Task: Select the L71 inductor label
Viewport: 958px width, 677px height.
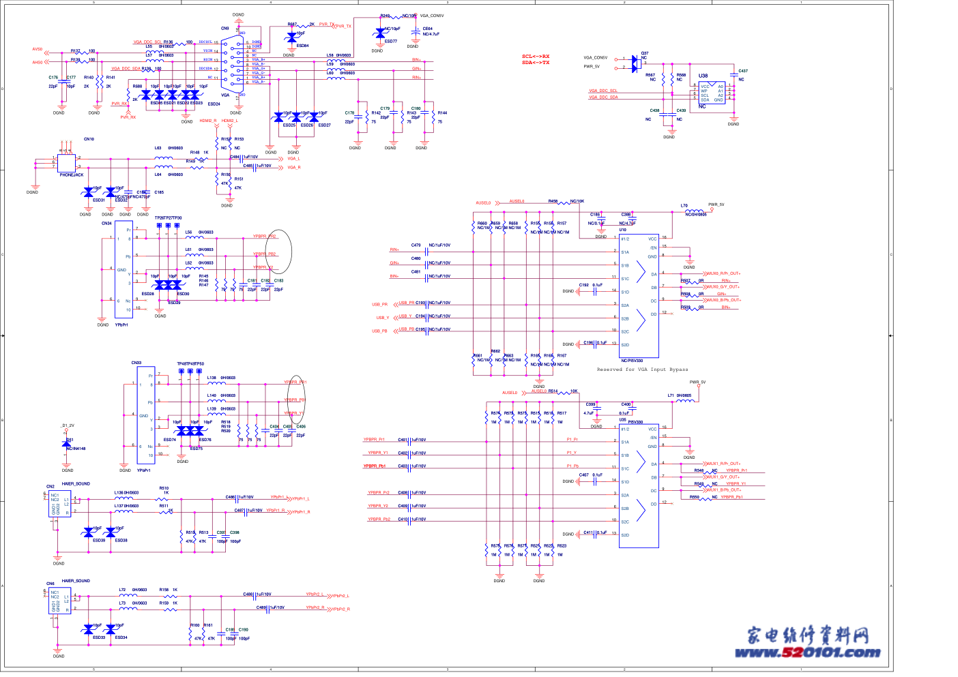Action: click(671, 395)
